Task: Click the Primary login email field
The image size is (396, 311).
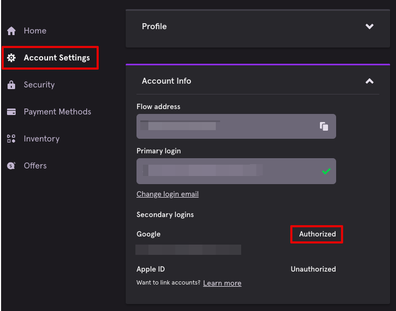Action: pos(236,171)
